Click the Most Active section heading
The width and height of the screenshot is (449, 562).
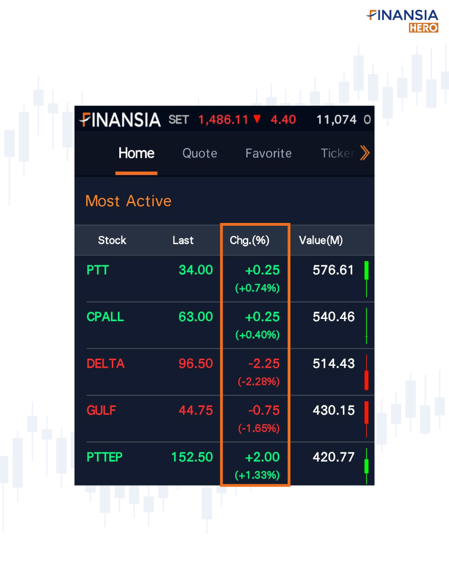click(128, 201)
